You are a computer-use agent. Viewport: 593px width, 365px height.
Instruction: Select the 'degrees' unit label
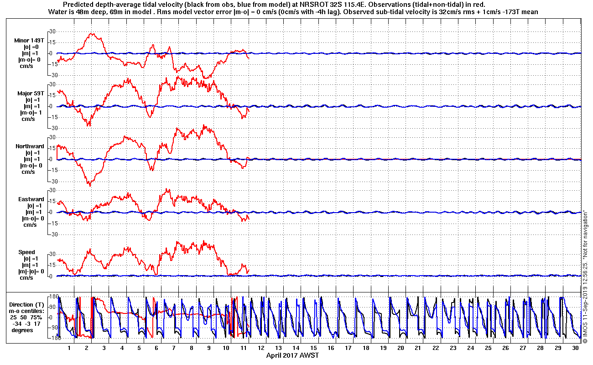(x=22, y=330)
